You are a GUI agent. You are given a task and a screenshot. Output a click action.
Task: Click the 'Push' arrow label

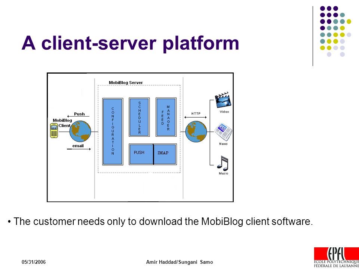coord(79,114)
